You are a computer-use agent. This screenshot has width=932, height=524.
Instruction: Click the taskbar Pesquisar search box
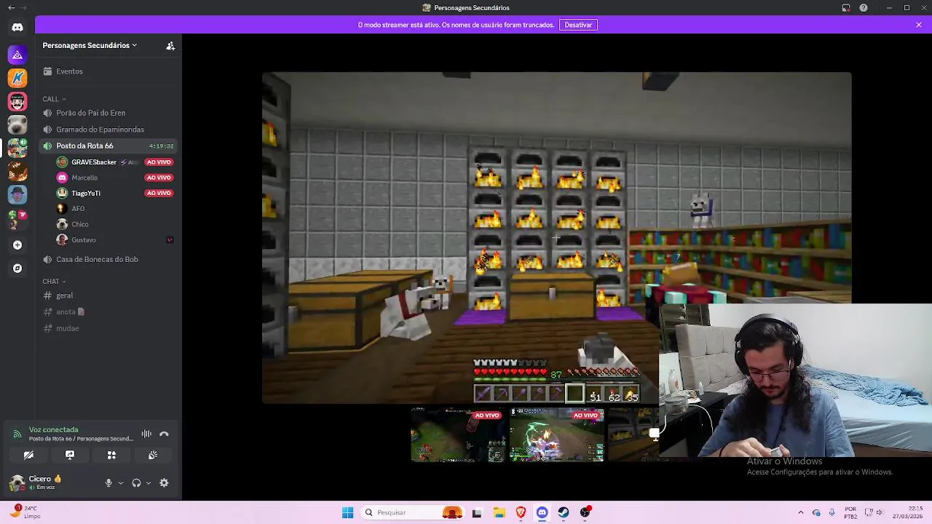click(x=414, y=512)
